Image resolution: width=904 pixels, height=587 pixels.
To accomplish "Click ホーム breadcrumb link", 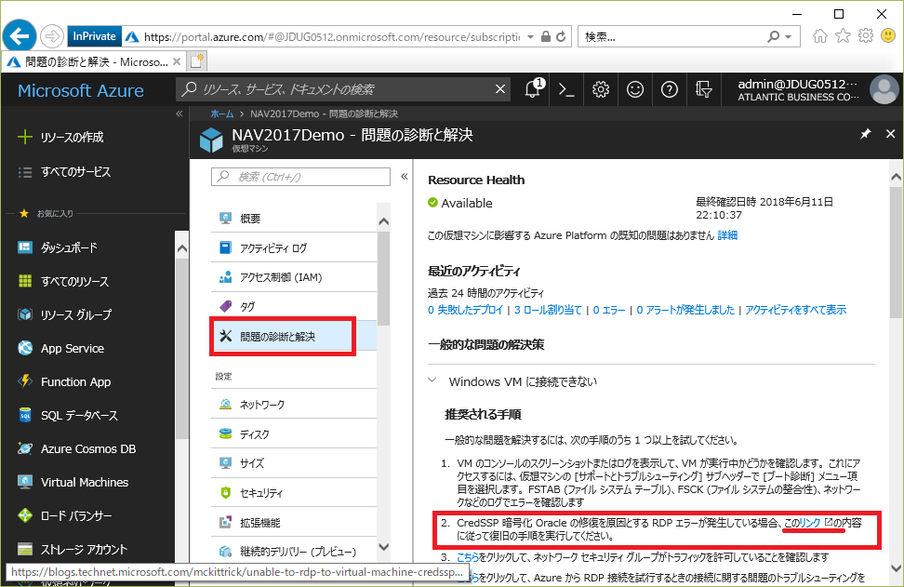I will tap(222, 113).
